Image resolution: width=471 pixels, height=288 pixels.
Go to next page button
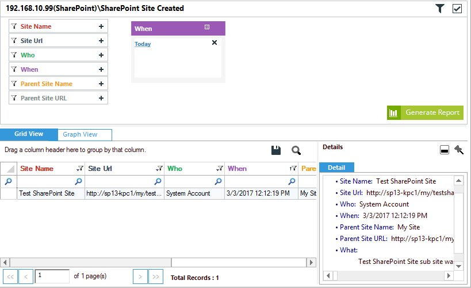point(140,277)
